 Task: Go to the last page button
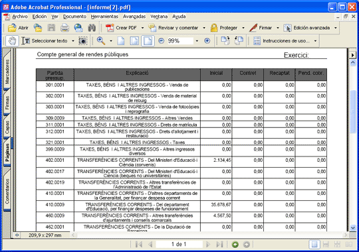[219, 245]
